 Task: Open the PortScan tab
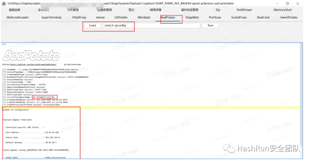215,17
